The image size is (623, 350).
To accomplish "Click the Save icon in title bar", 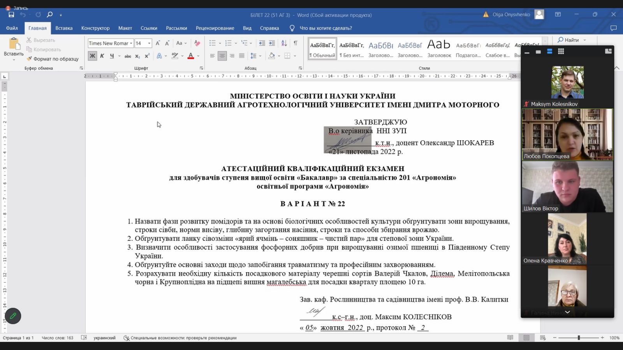I will (11, 15).
